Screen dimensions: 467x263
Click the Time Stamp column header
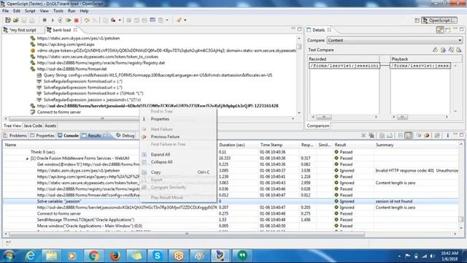pyautogui.click(x=271, y=145)
